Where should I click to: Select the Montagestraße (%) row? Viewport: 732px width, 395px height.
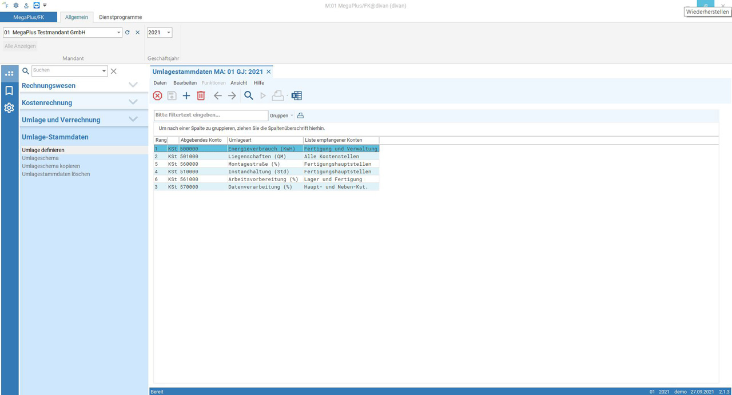tap(266, 164)
